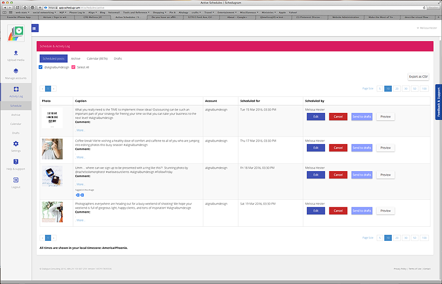Click the Help & support icon

pos(16,162)
